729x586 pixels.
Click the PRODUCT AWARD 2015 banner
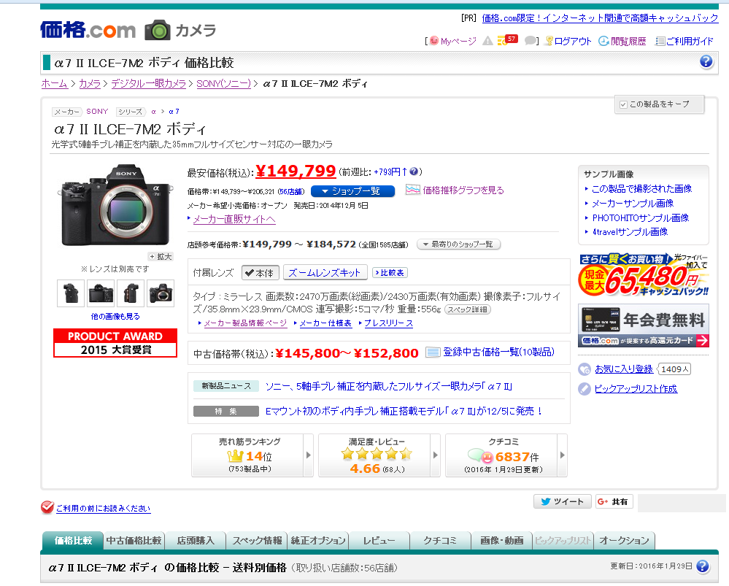pos(115,343)
